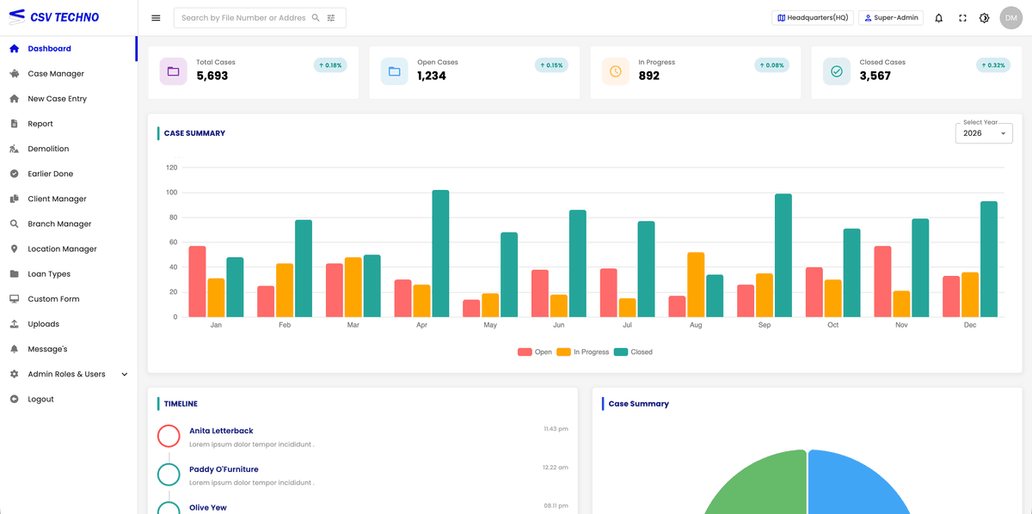Open the Select Year dropdown
Screen dimensions: 1032x514
coord(983,133)
